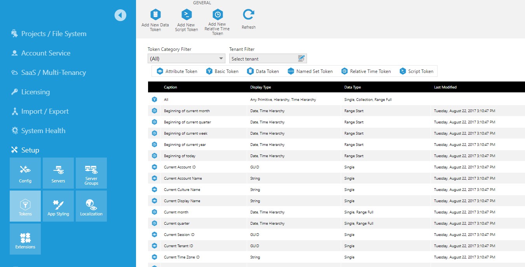Switch to the Licensing section

[35, 92]
